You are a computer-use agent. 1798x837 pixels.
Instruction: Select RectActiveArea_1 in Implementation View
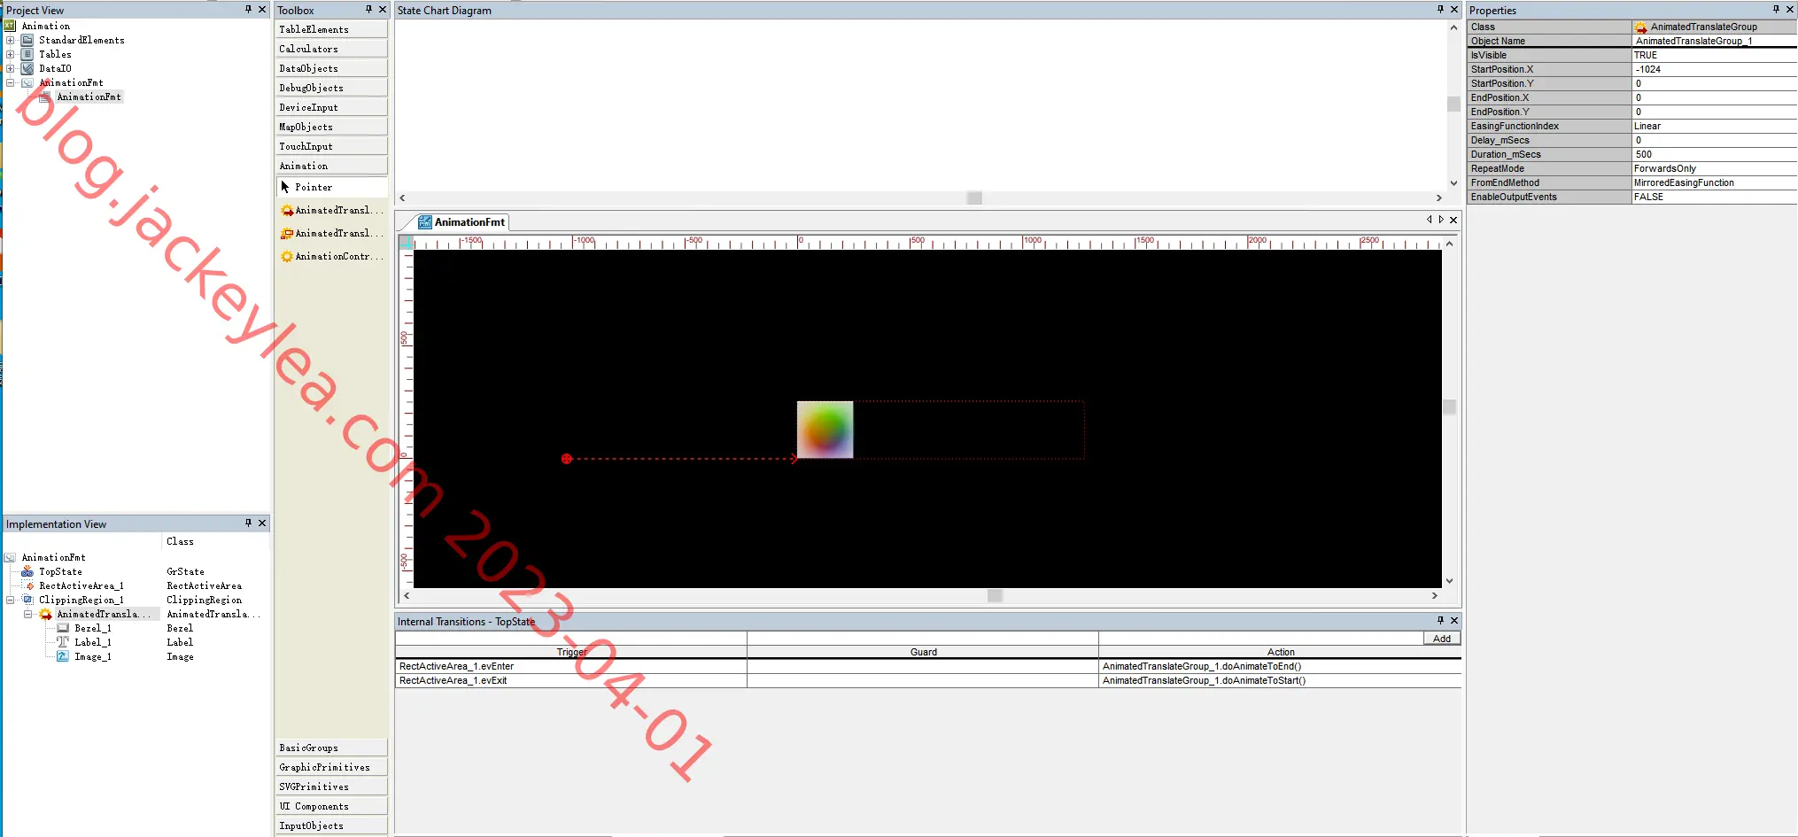(81, 586)
